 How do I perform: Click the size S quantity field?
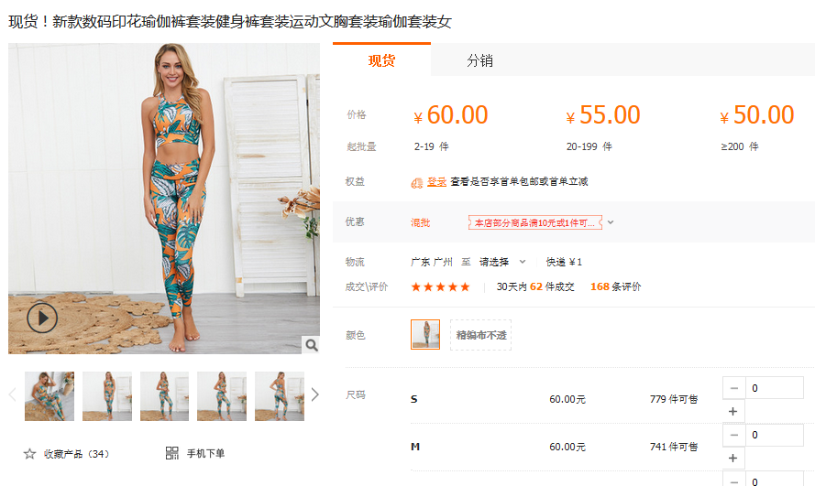pos(775,388)
